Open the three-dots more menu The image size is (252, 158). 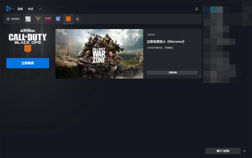coord(40,9)
